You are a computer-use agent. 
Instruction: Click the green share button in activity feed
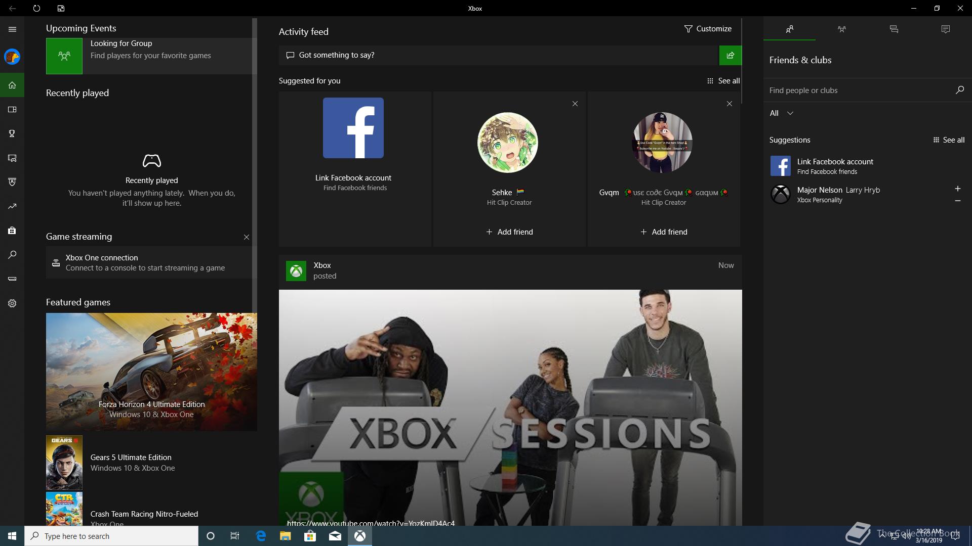731,55
